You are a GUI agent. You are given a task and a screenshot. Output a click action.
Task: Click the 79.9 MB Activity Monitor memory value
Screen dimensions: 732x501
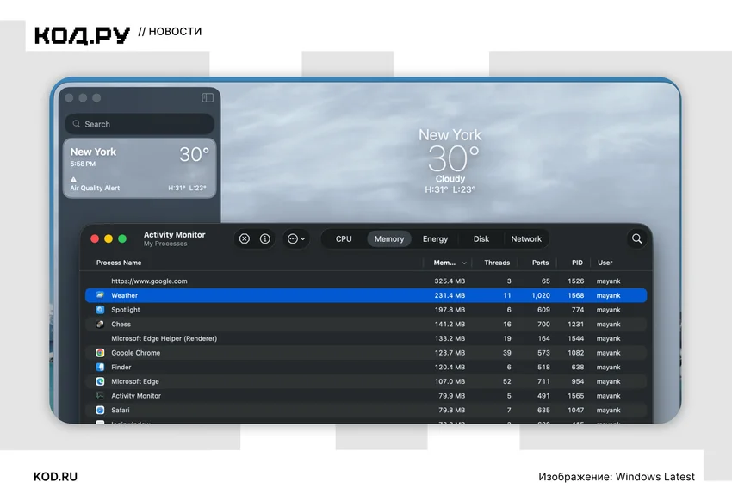coord(452,396)
